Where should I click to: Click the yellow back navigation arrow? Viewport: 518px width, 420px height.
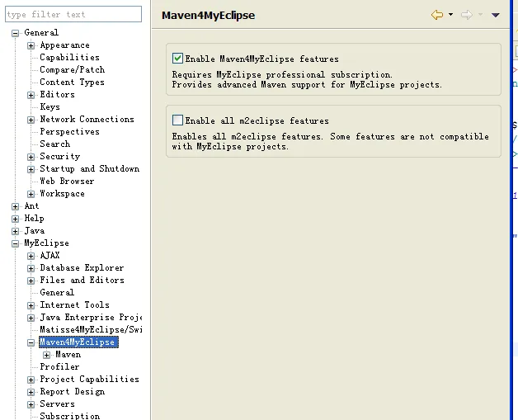pyautogui.click(x=437, y=15)
